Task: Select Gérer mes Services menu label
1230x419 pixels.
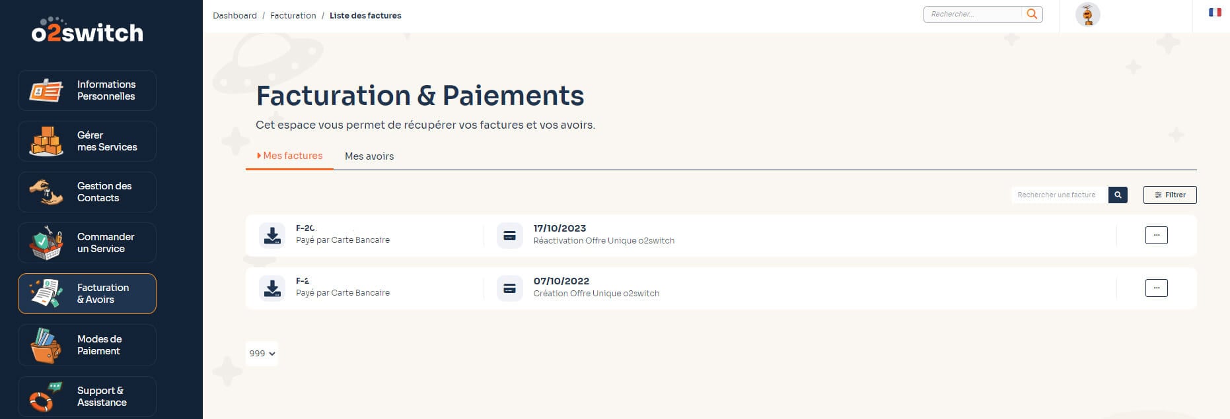Action: [107, 141]
